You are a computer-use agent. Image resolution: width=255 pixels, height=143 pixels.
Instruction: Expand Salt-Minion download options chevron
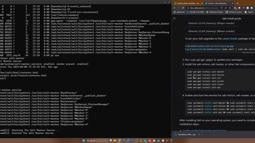199,135
